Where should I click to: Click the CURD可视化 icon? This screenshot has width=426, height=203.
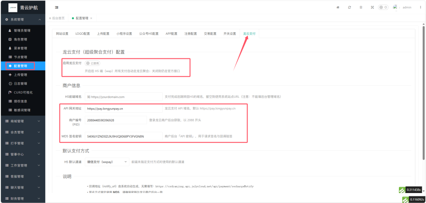click(10, 92)
